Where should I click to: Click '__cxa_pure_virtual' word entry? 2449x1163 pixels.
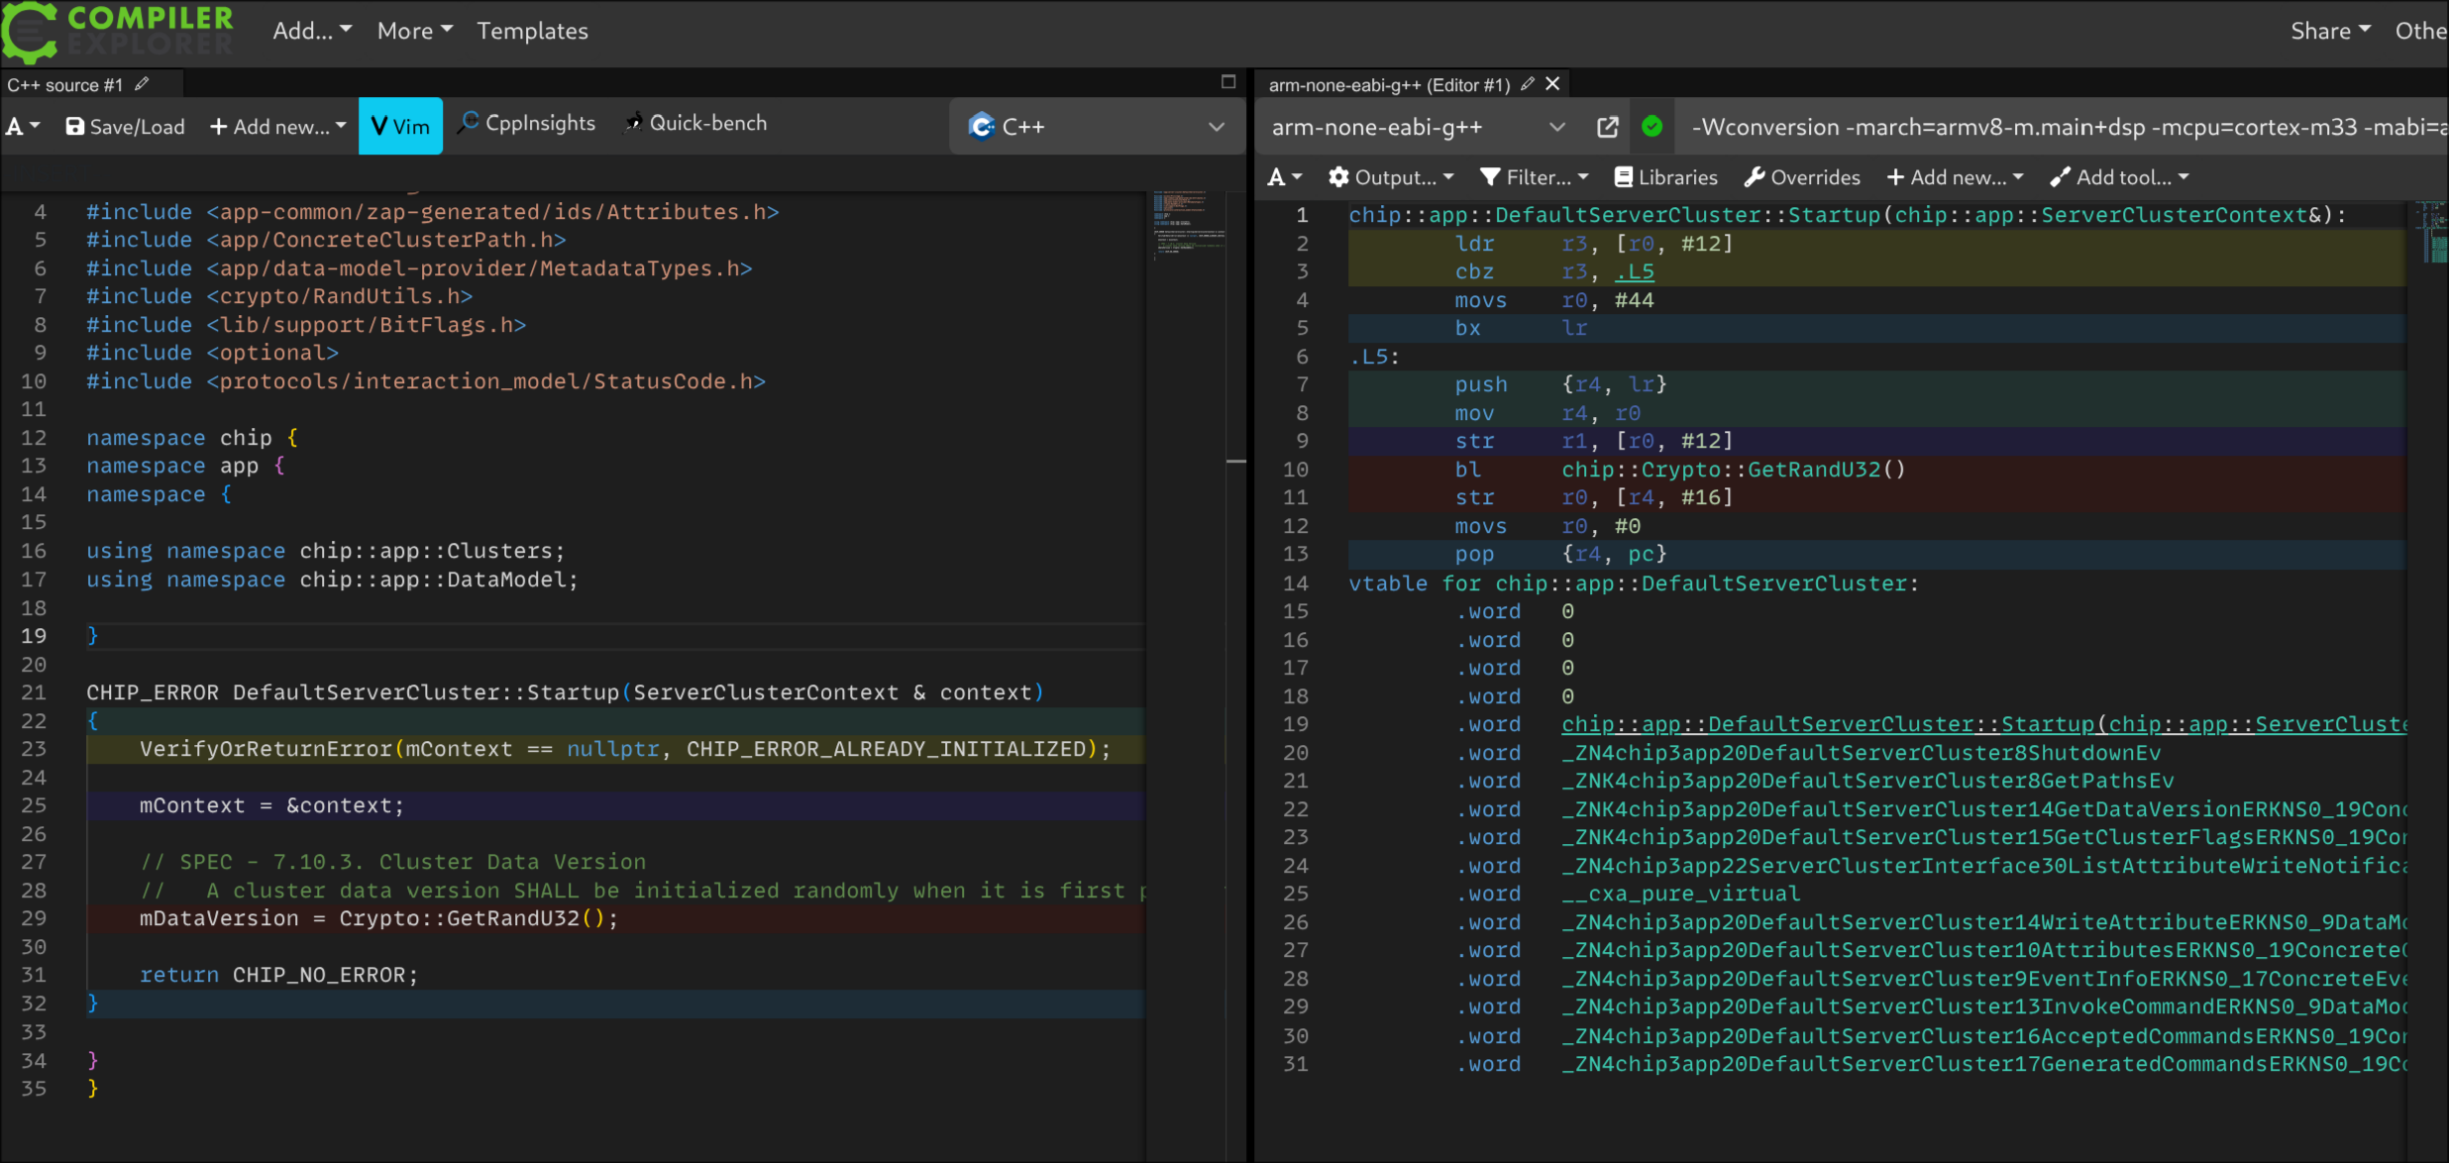click(1680, 894)
